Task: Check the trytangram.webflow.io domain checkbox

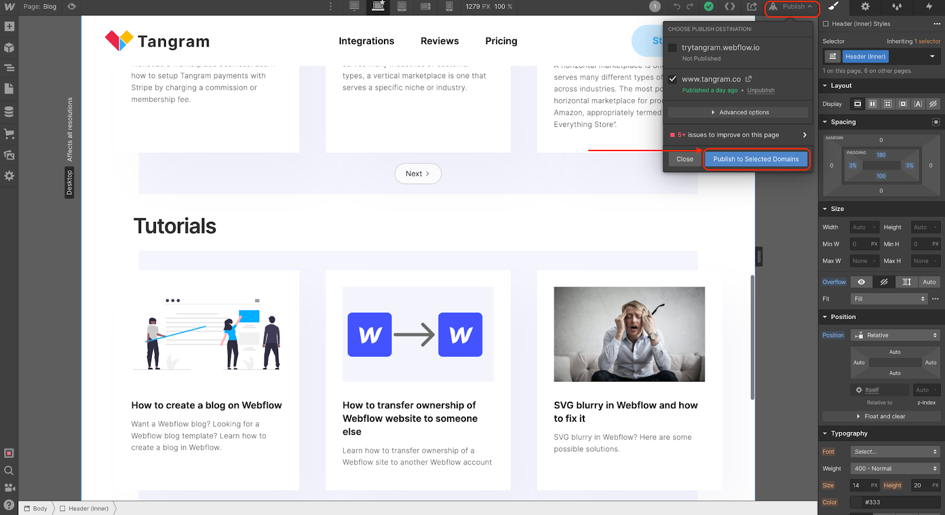Action: pos(672,48)
